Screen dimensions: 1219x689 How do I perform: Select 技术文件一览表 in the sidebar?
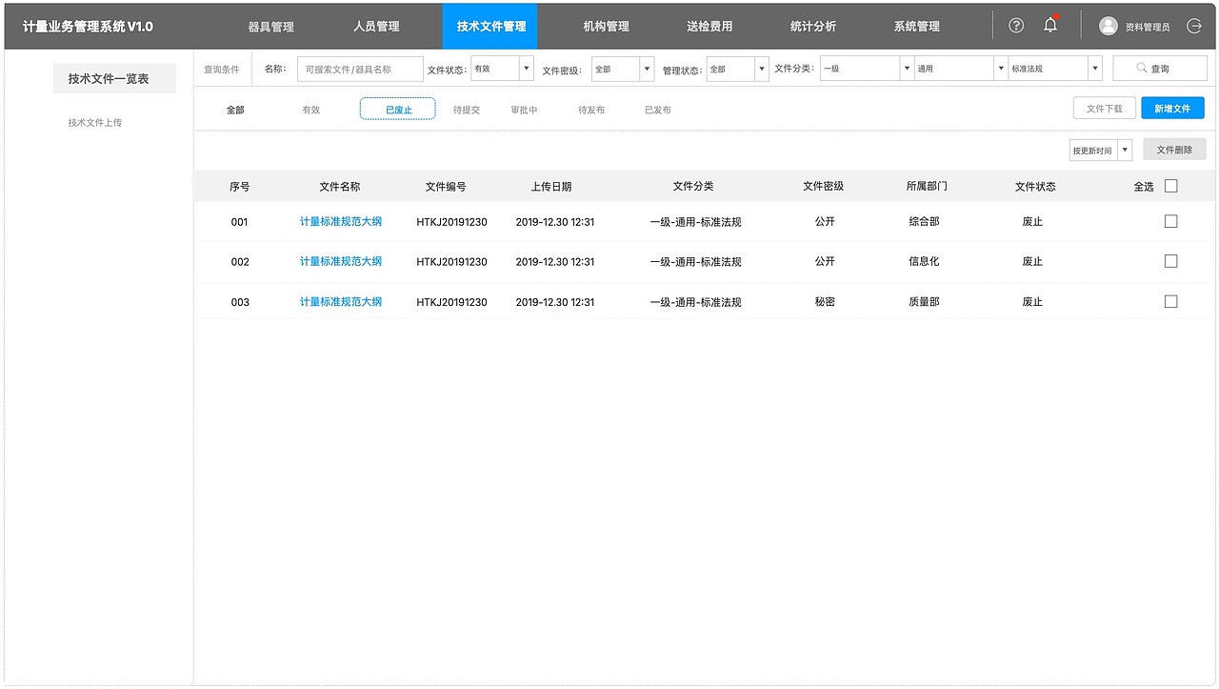click(114, 78)
